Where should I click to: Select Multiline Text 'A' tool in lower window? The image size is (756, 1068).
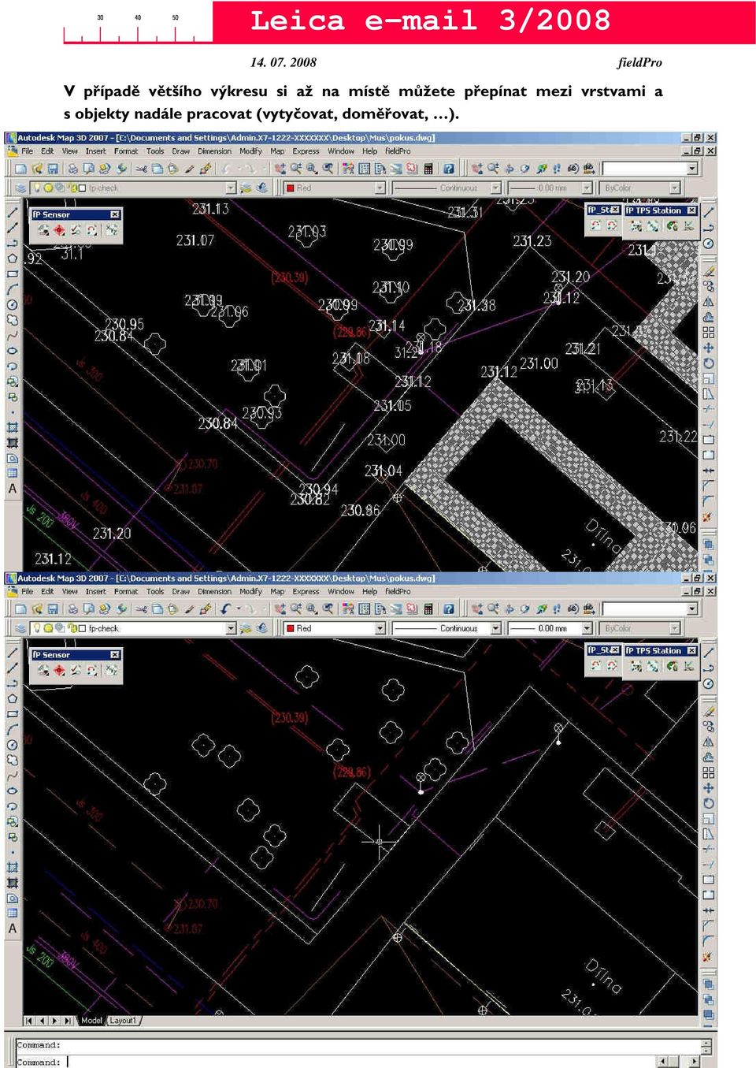12,928
